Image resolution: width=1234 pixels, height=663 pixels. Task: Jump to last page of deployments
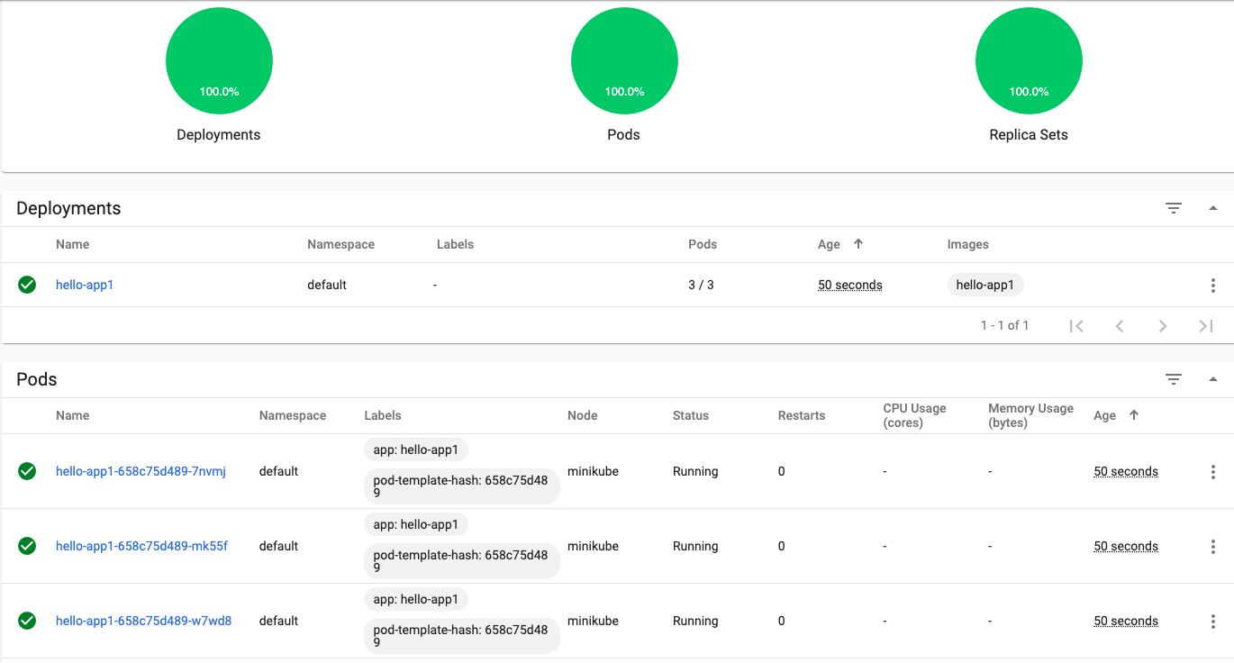click(x=1205, y=326)
